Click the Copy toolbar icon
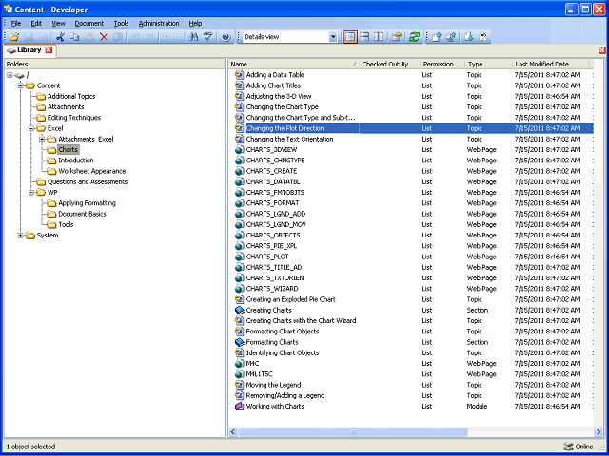 (x=74, y=37)
